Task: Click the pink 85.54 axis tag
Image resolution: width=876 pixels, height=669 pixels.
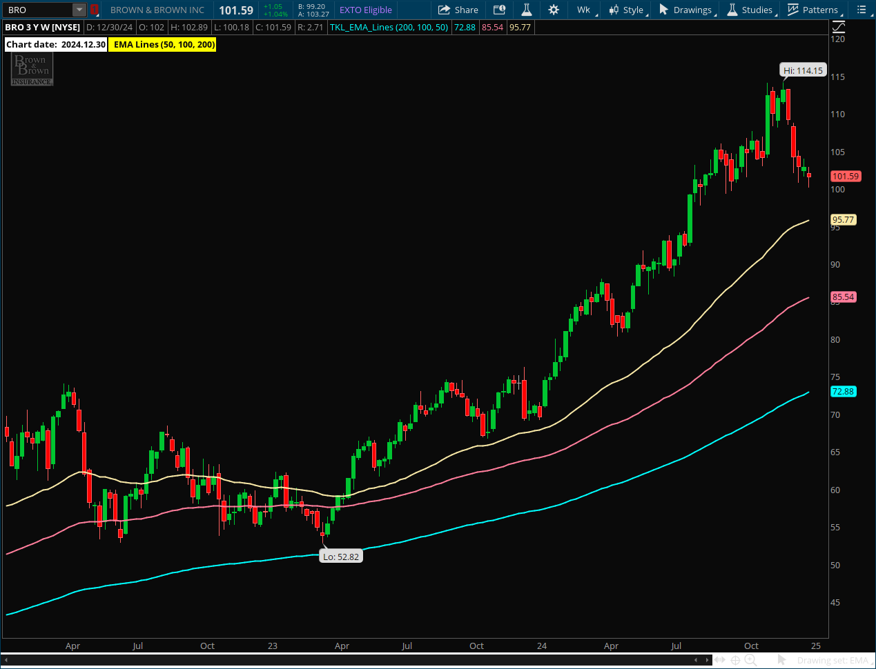Action: (843, 297)
